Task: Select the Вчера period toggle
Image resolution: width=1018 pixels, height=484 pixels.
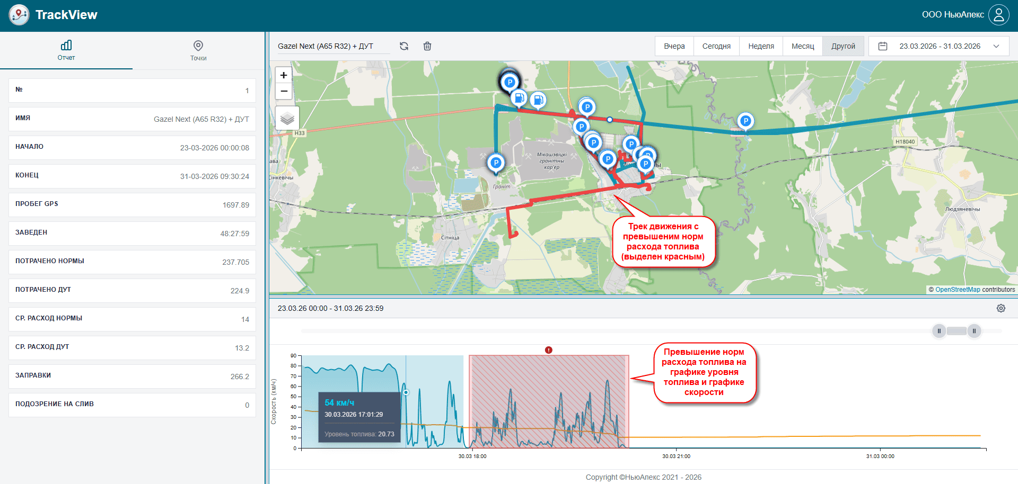Action: (x=674, y=46)
